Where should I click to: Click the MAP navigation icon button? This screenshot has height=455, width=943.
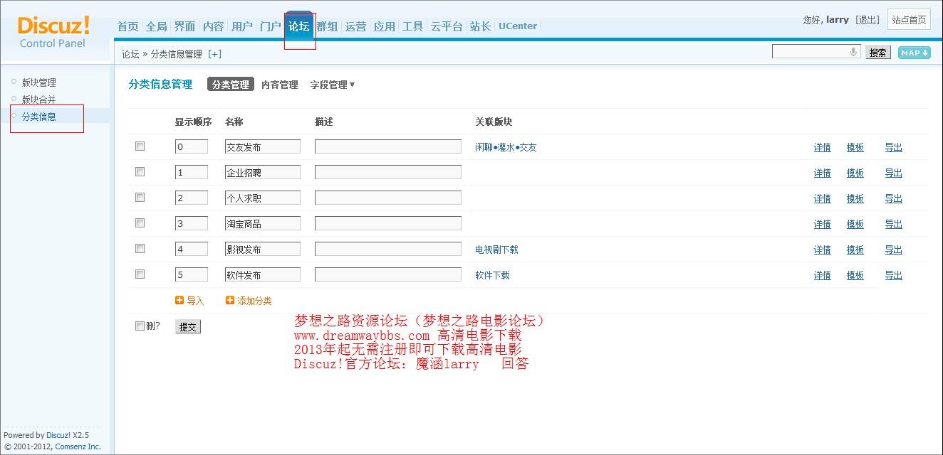coord(915,53)
